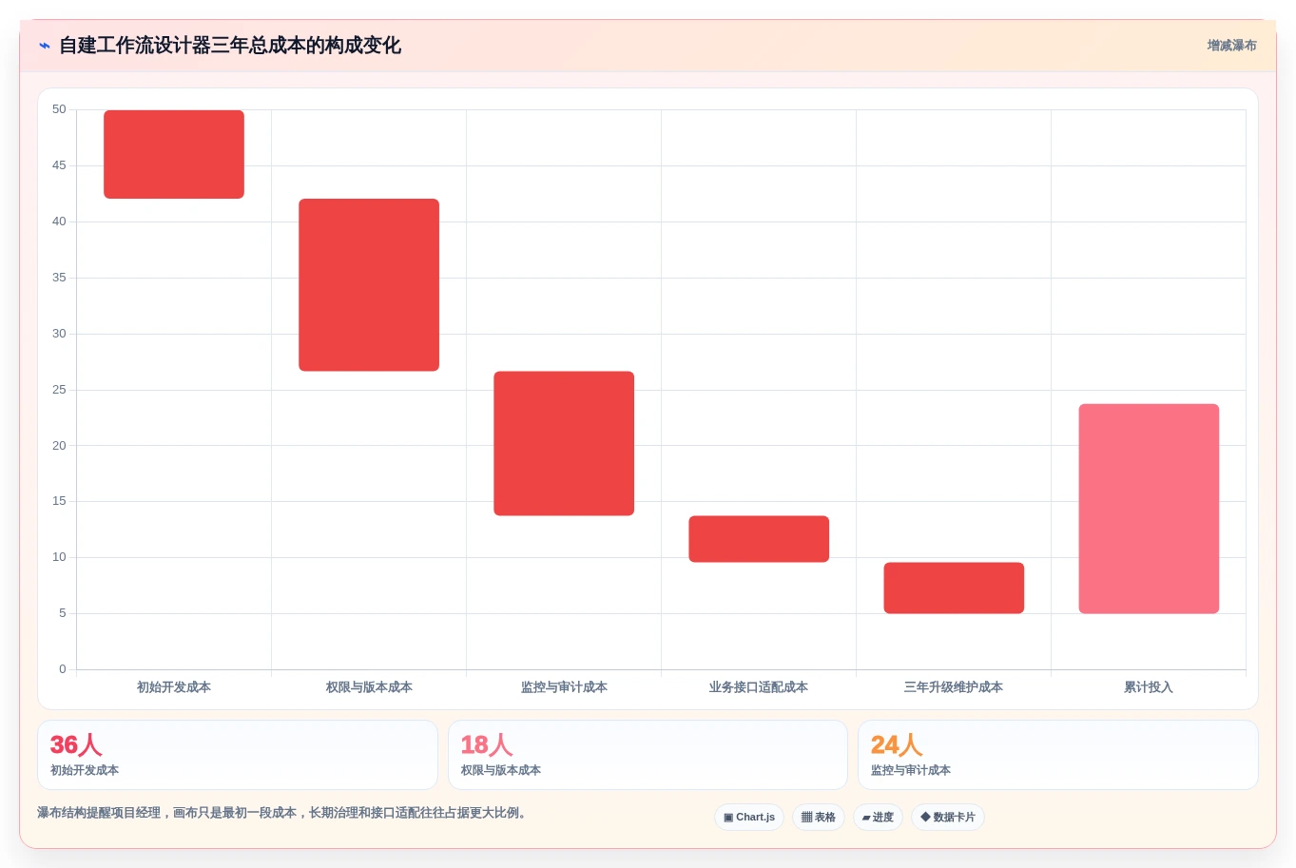Click the 表格 tag chip
The height and width of the screenshot is (868, 1296).
coord(819,818)
